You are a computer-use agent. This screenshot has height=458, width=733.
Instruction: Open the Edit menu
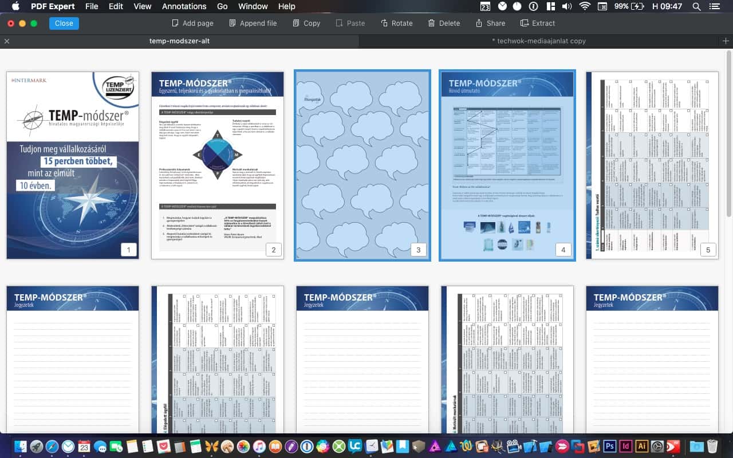click(x=116, y=6)
